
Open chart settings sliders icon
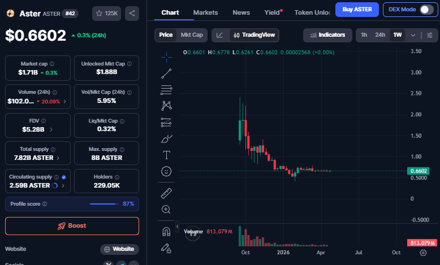(x=430, y=35)
